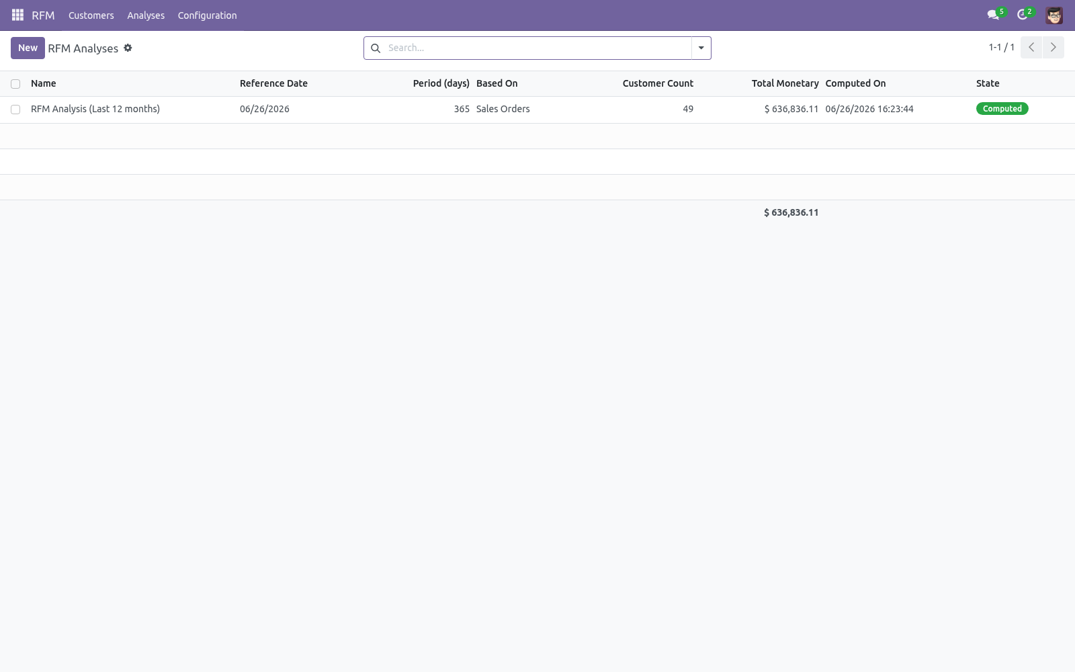This screenshot has width=1075, height=672.
Task: Sort by Customer Count column header
Action: [x=658, y=83]
